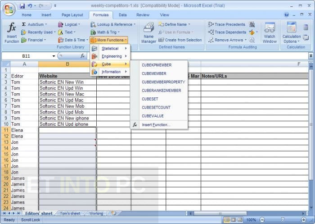The height and width of the screenshot is (224, 315).
Task: Click the Evaluate Formula icon
Action: click(x=252, y=40)
